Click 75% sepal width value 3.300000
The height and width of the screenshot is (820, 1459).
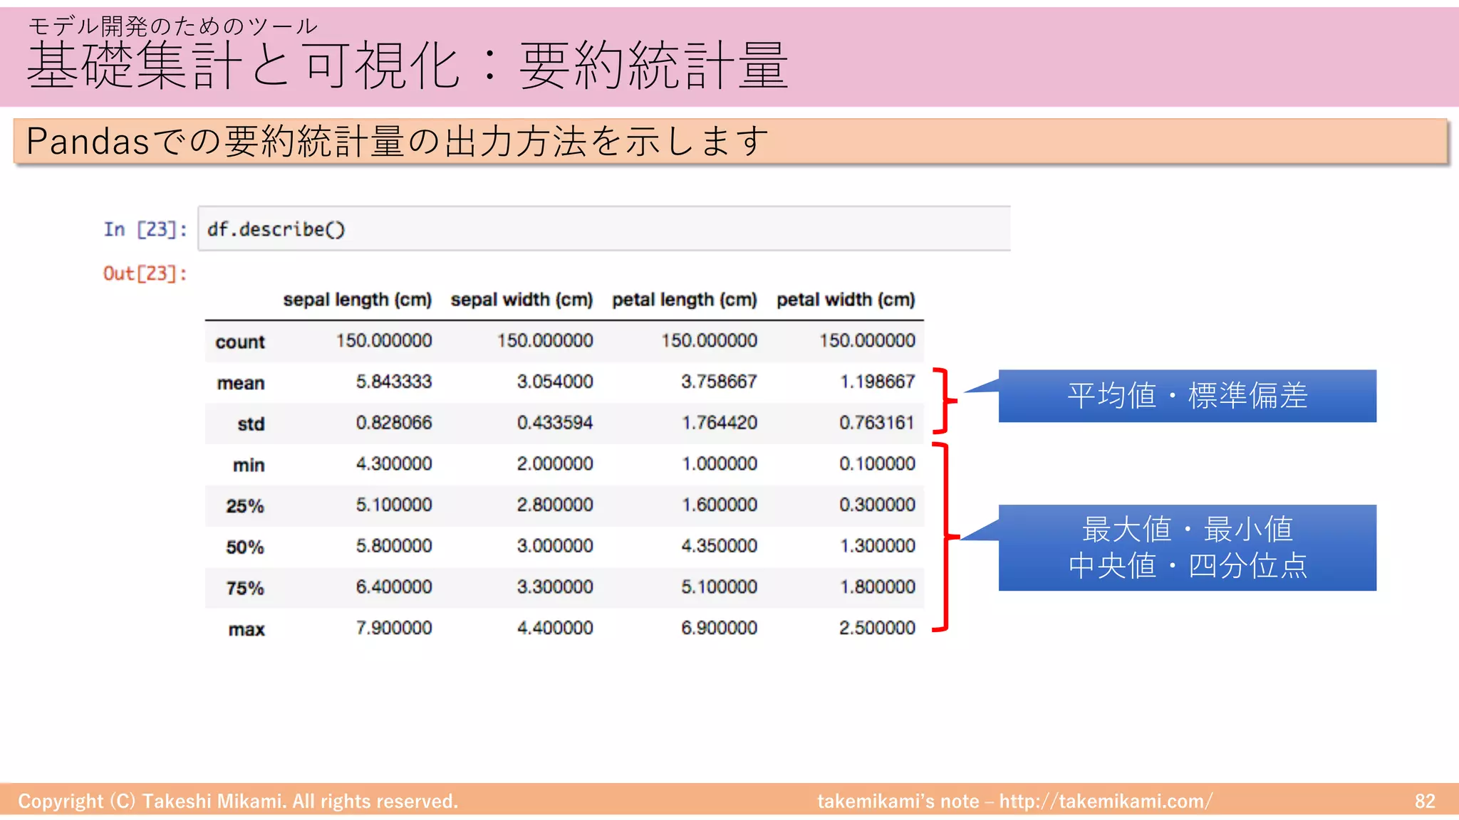[x=555, y=587]
